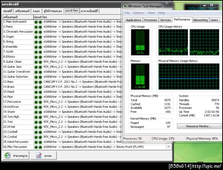Open speaker selection for 17.Percussive row

tap(82, 102)
